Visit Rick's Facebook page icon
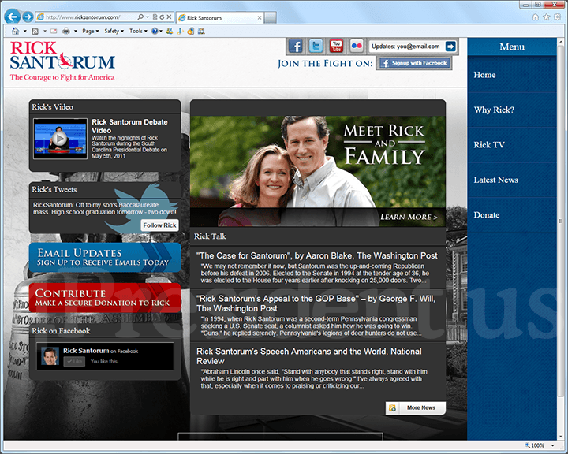This screenshot has width=568, height=454. 296,47
